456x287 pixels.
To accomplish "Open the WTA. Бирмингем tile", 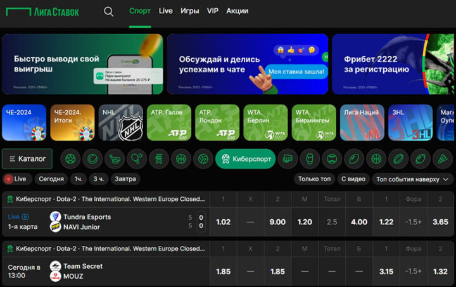I will [313, 122].
